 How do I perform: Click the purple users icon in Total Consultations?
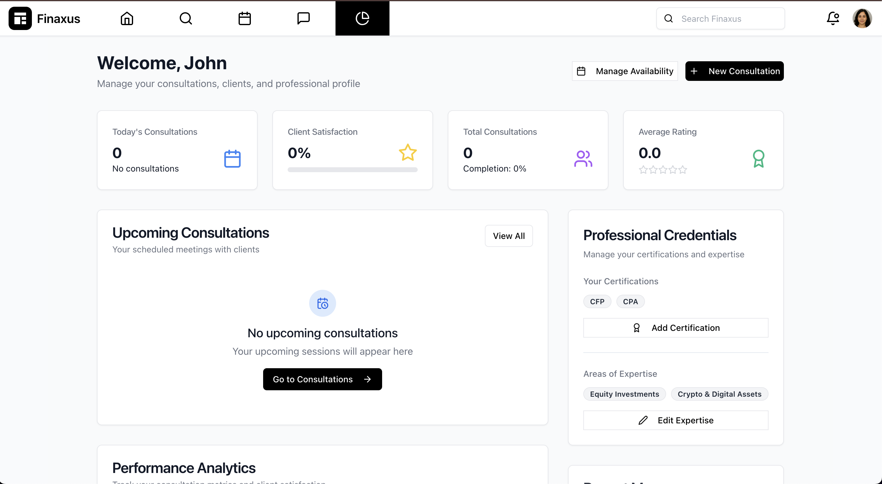pyautogui.click(x=583, y=159)
